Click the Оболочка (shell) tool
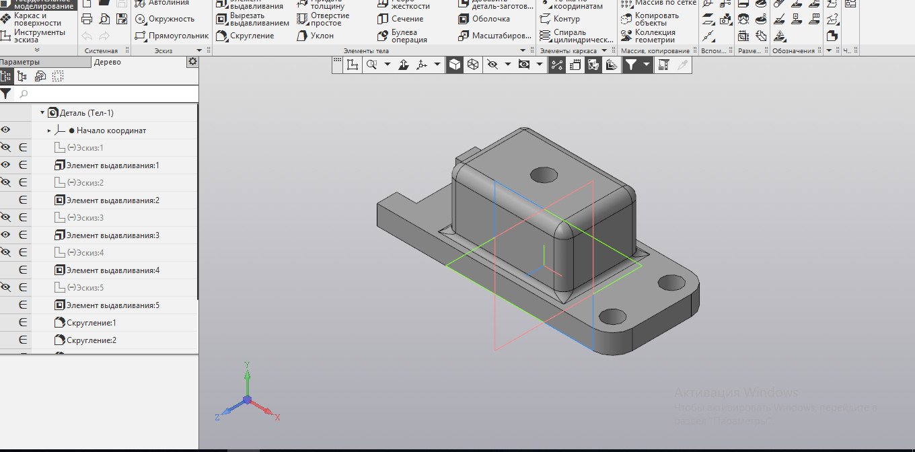This screenshot has width=915, height=452. pyautogui.click(x=484, y=19)
